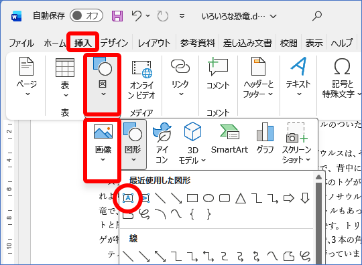Screen dimensions: 362x265
Task: Select the oval shape in recent shapes
Action: 208,198
